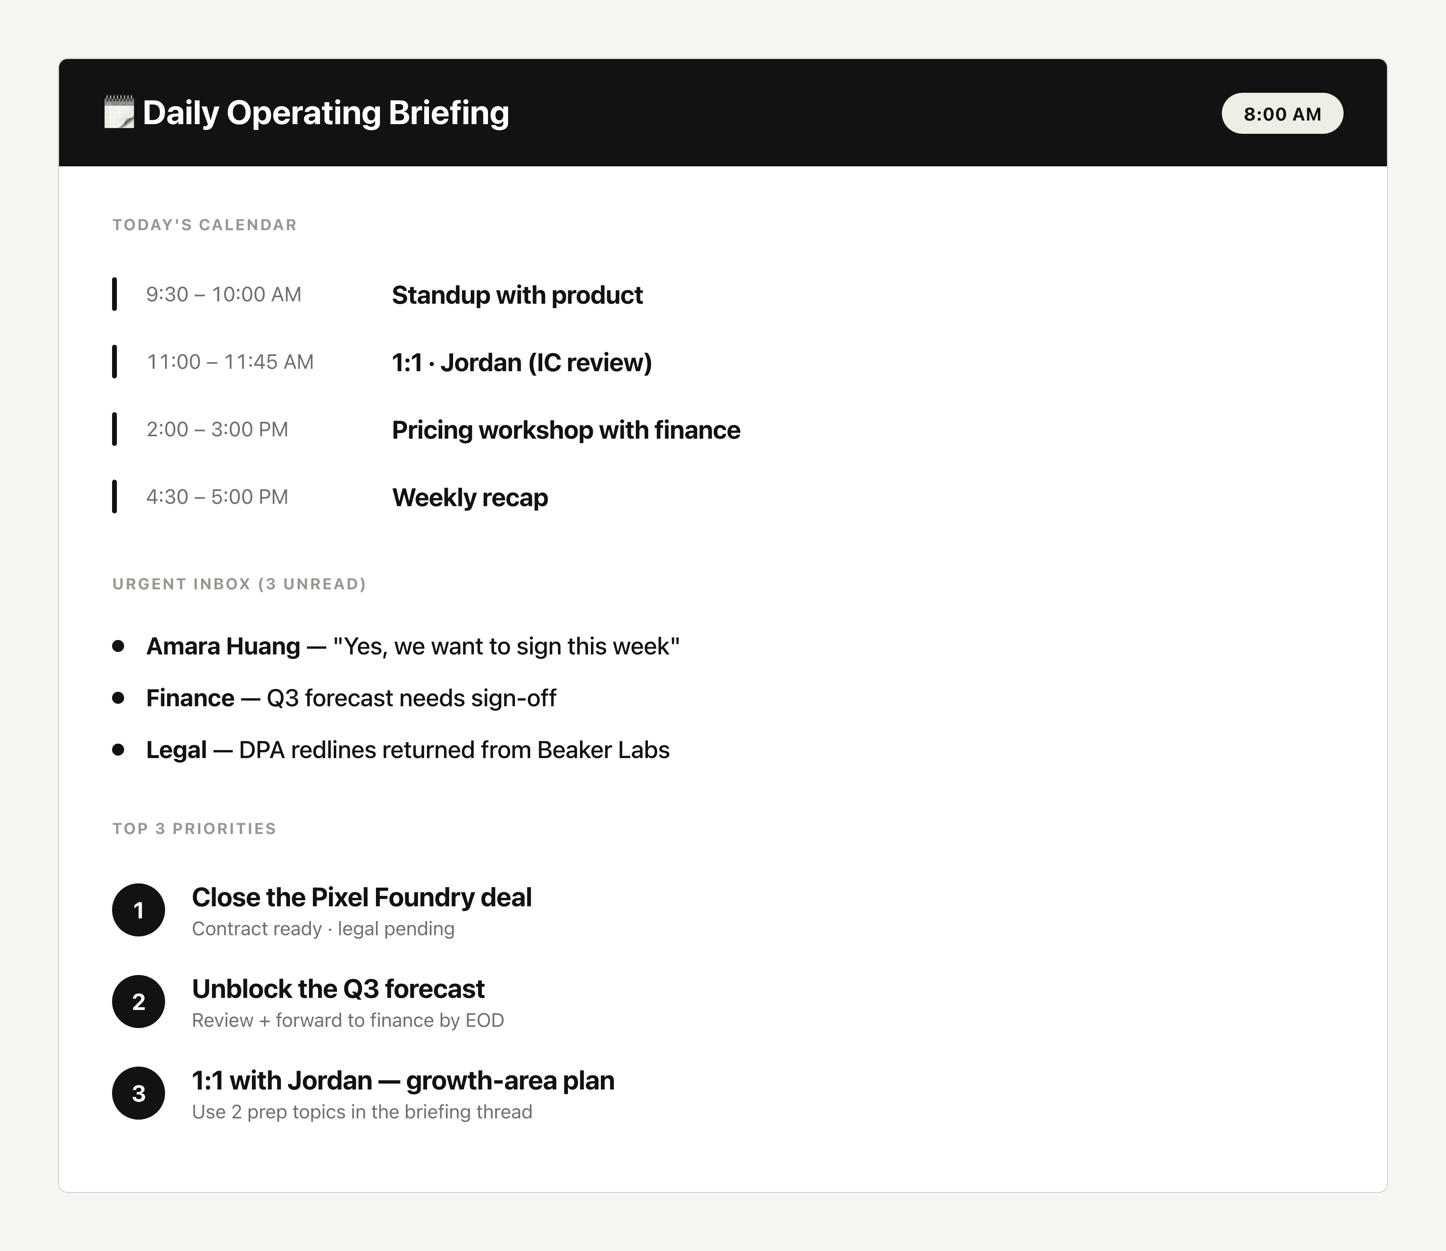Open DPA redlines from Beaker Labs message
This screenshot has width=1446, height=1251.
point(408,750)
